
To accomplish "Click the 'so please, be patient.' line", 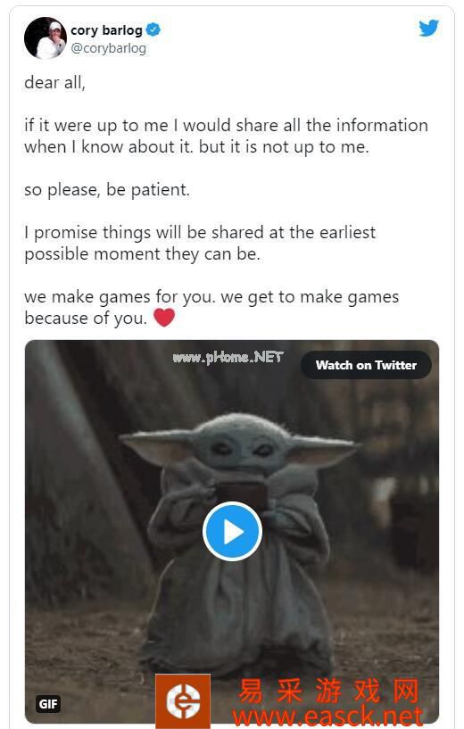I will point(107,190).
